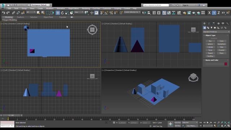Screen dimensions: 231x130
Task: Open the Tools menu
Action: [16, 9]
